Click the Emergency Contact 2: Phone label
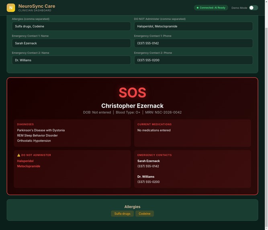Screen dimensions: 268x230 click(153, 53)
